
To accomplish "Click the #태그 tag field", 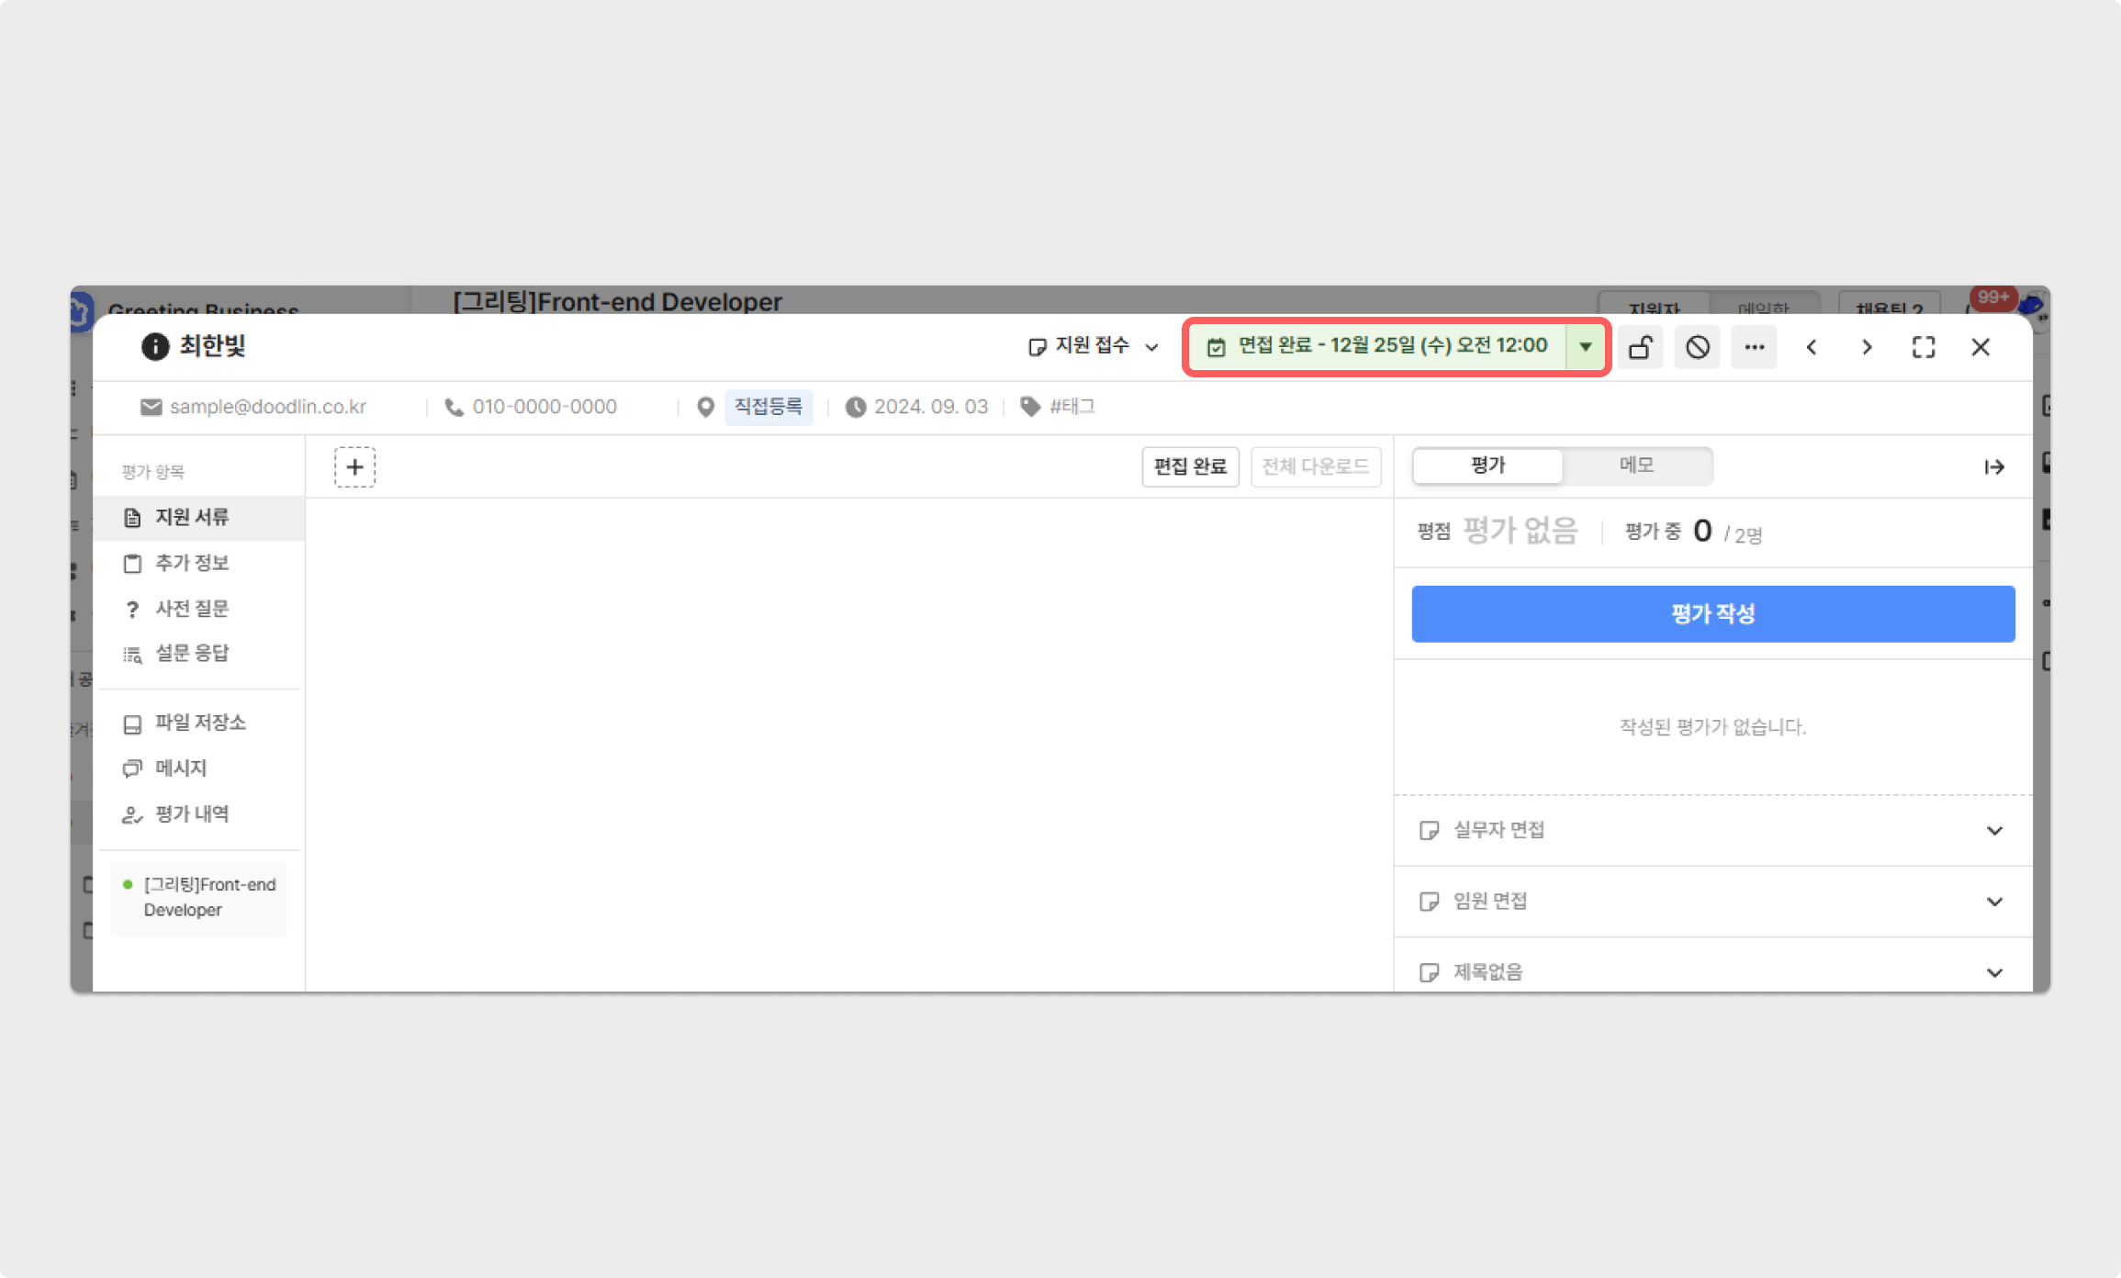I will coord(1071,407).
